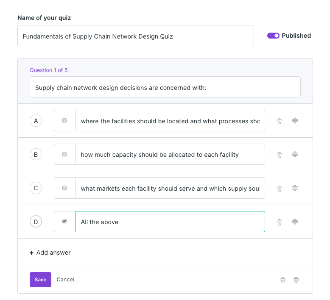Image resolution: width=330 pixels, height=300 pixels.
Task: Uncheck the 'All the above' correct checkbox
Action: pyautogui.click(x=64, y=221)
